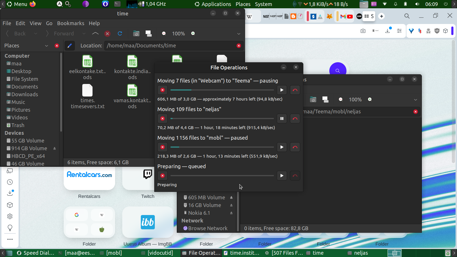Click progress bar of Moving 109 files

click(x=222, y=119)
